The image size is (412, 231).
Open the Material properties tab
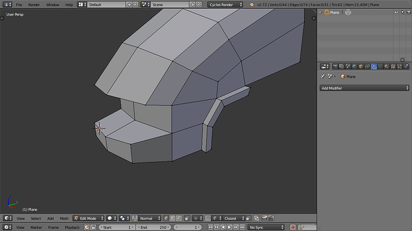(x=386, y=67)
